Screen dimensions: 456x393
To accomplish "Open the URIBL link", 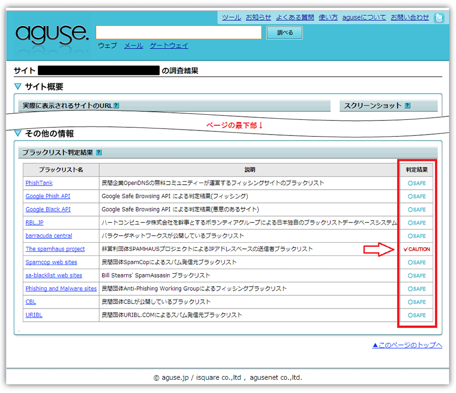I will [34, 315].
